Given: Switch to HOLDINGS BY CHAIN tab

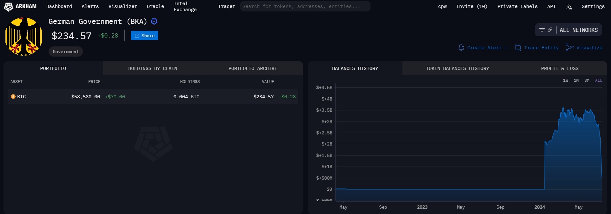Looking at the screenshot, I should (x=153, y=68).
